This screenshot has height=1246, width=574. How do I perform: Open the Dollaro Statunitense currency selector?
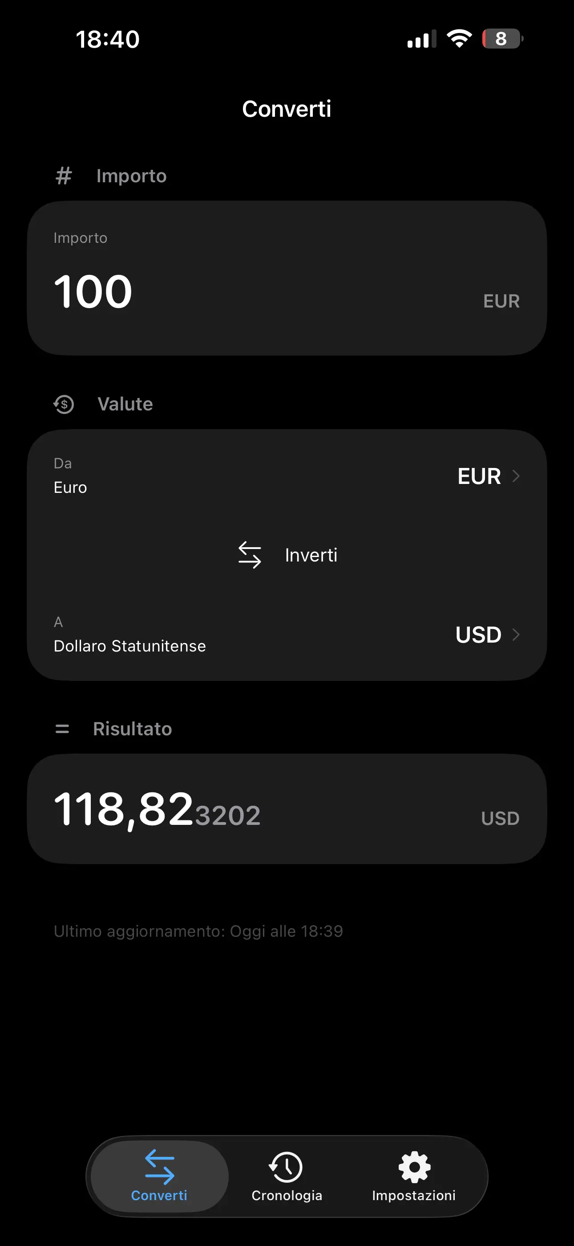(287, 635)
